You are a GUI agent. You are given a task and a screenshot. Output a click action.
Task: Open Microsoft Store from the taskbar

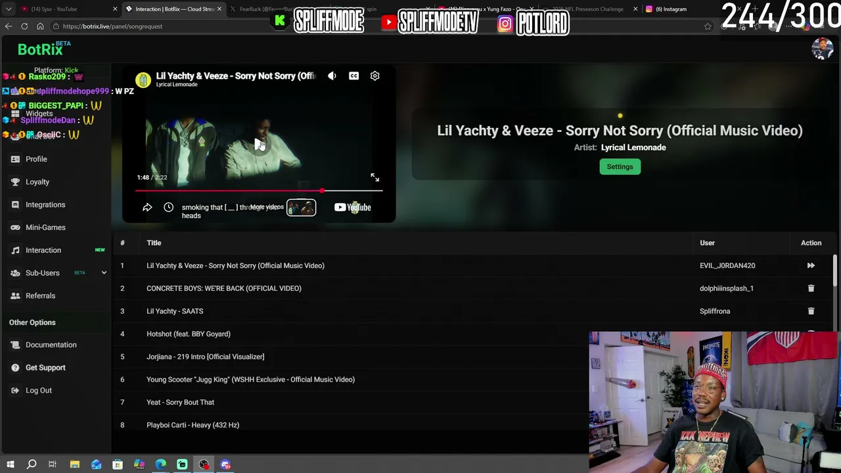(118, 464)
